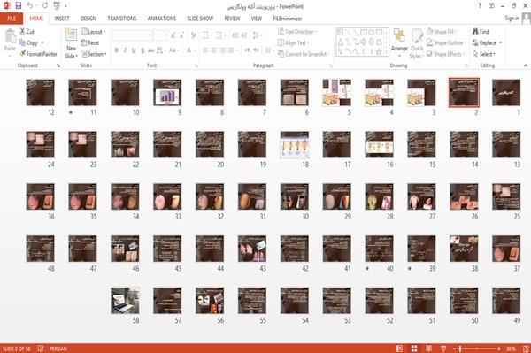Start slideshow from beginning in quick access toolbar
Image resolution: width=531 pixels, height=353 pixels.
[x=57, y=6]
